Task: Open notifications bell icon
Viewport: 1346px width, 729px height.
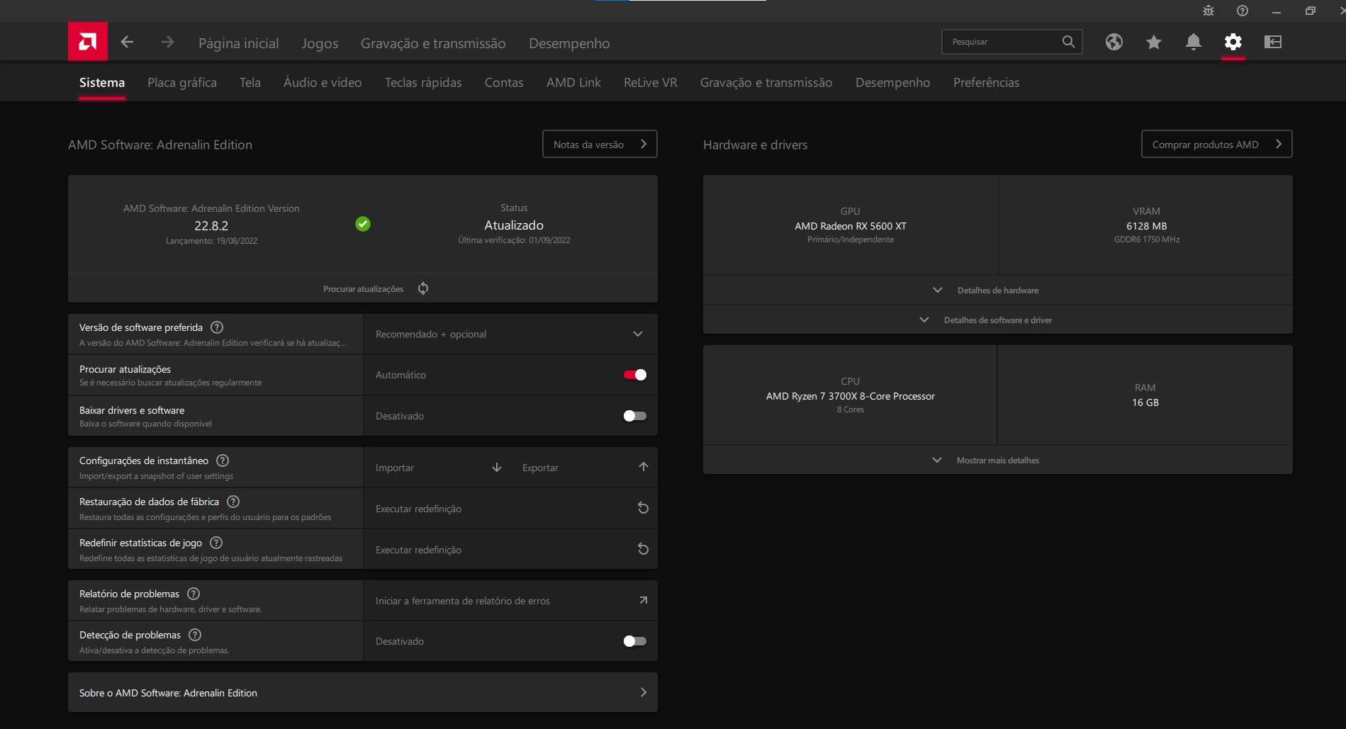Action: click(1194, 42)
